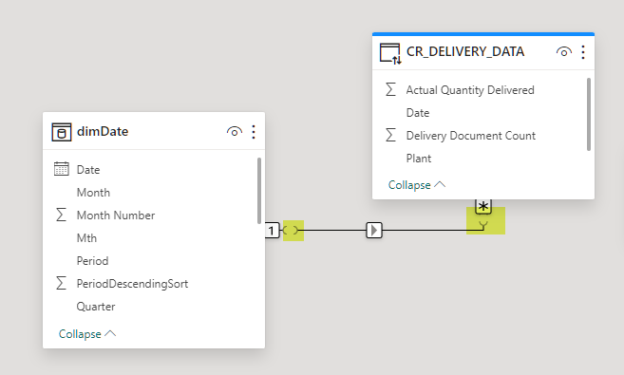Toggle visibility eye on dimDate table
The image size is (624, 375).
tap(235, 132)
